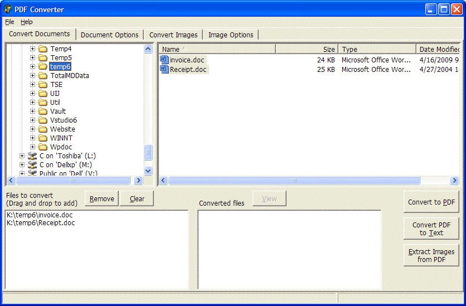
Task: Click the Vault folder icon
Action: [43, 111]
